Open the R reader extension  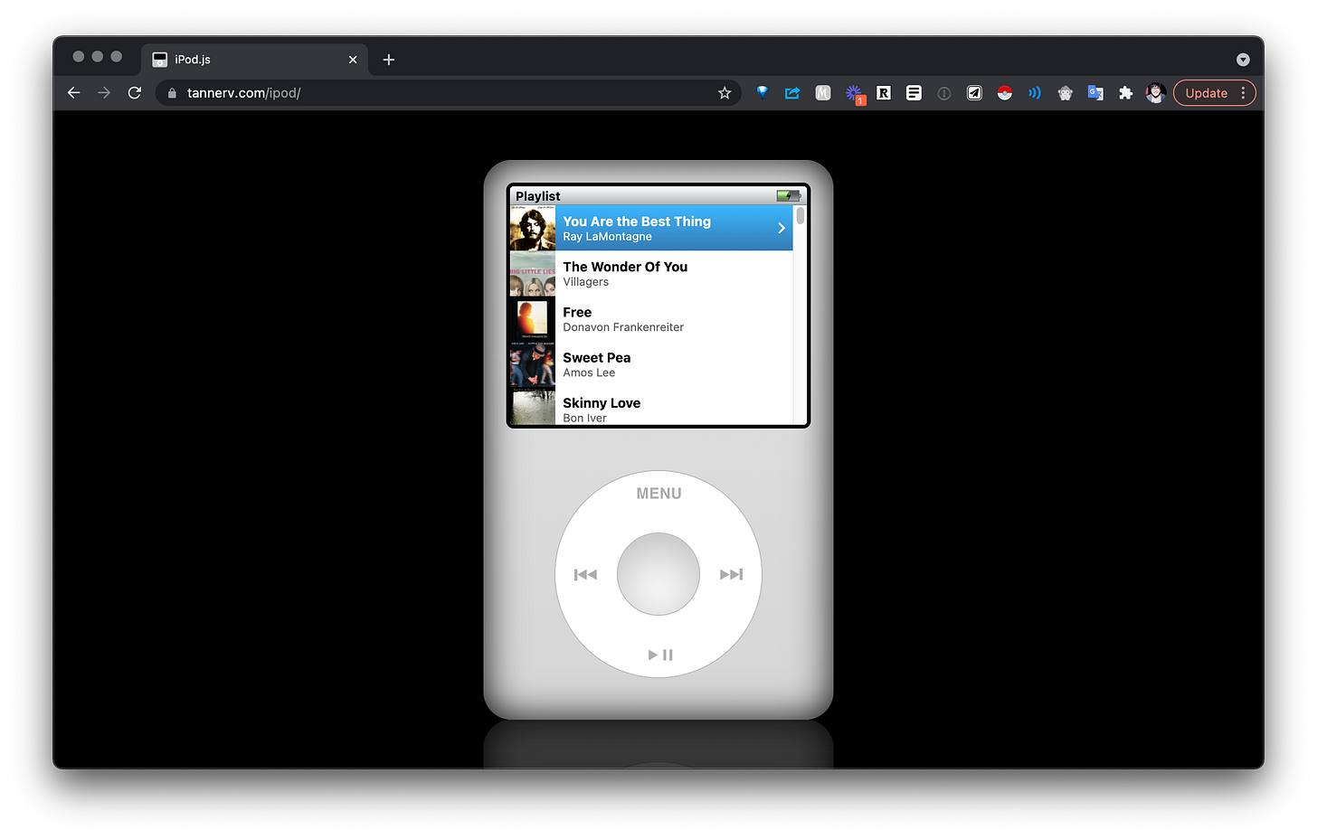[884, 92]
